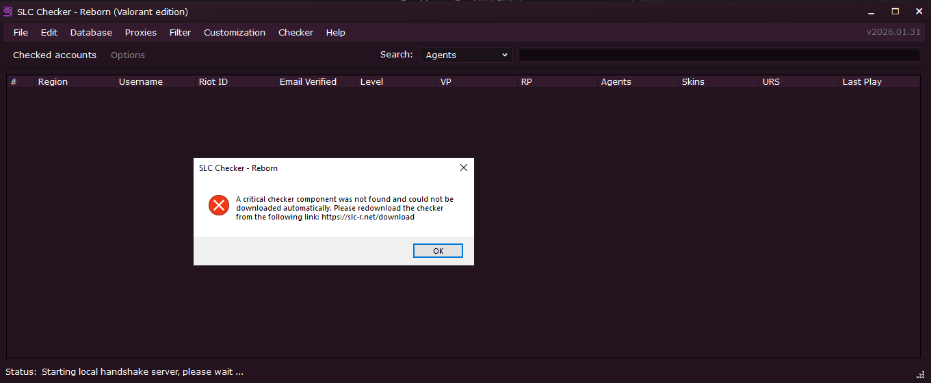
Task: Open the Database menu
Action: [x=91, y=32]
